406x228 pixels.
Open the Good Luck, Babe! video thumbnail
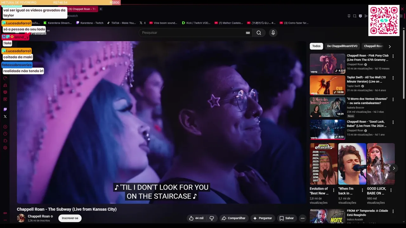327,130
